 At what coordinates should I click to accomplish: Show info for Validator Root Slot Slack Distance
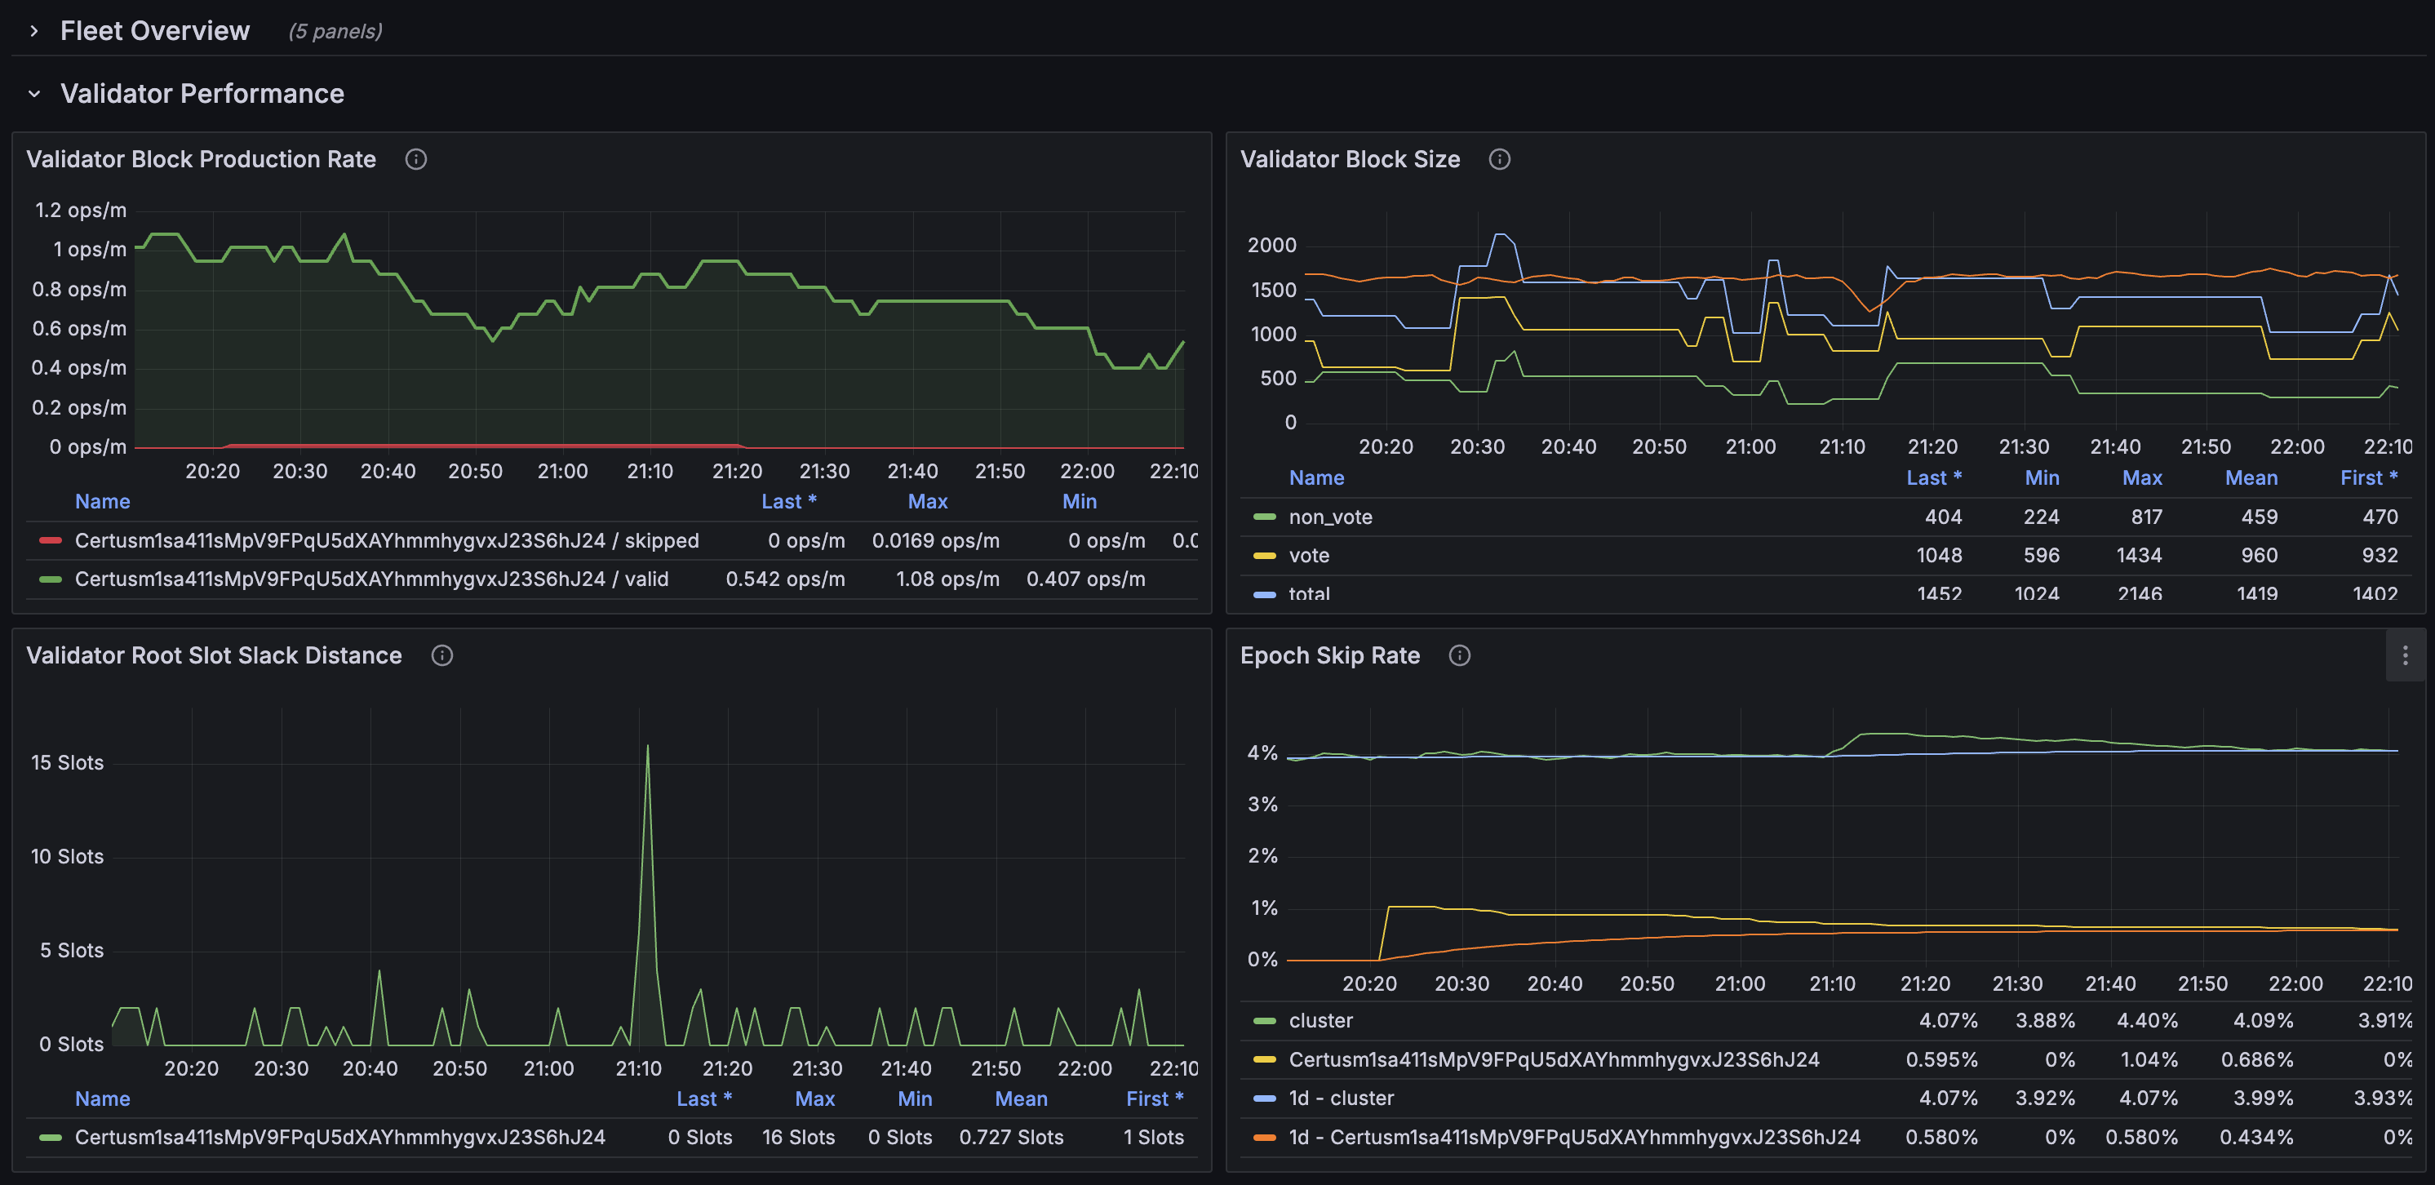pyautogui.click(x=441, y=655)
